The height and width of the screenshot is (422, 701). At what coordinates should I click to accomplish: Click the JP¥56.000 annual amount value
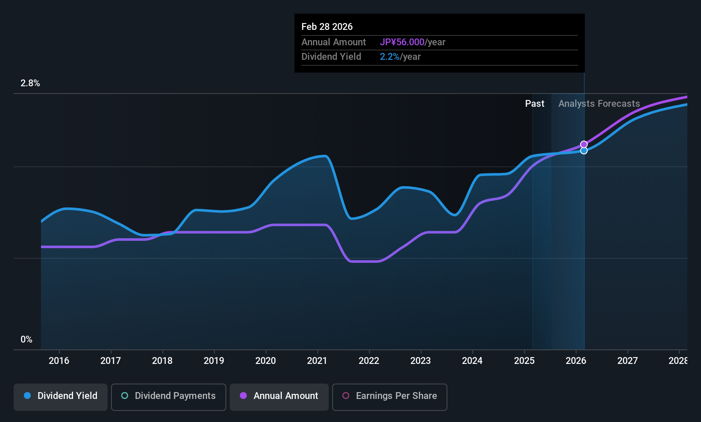tap(402, 42)
